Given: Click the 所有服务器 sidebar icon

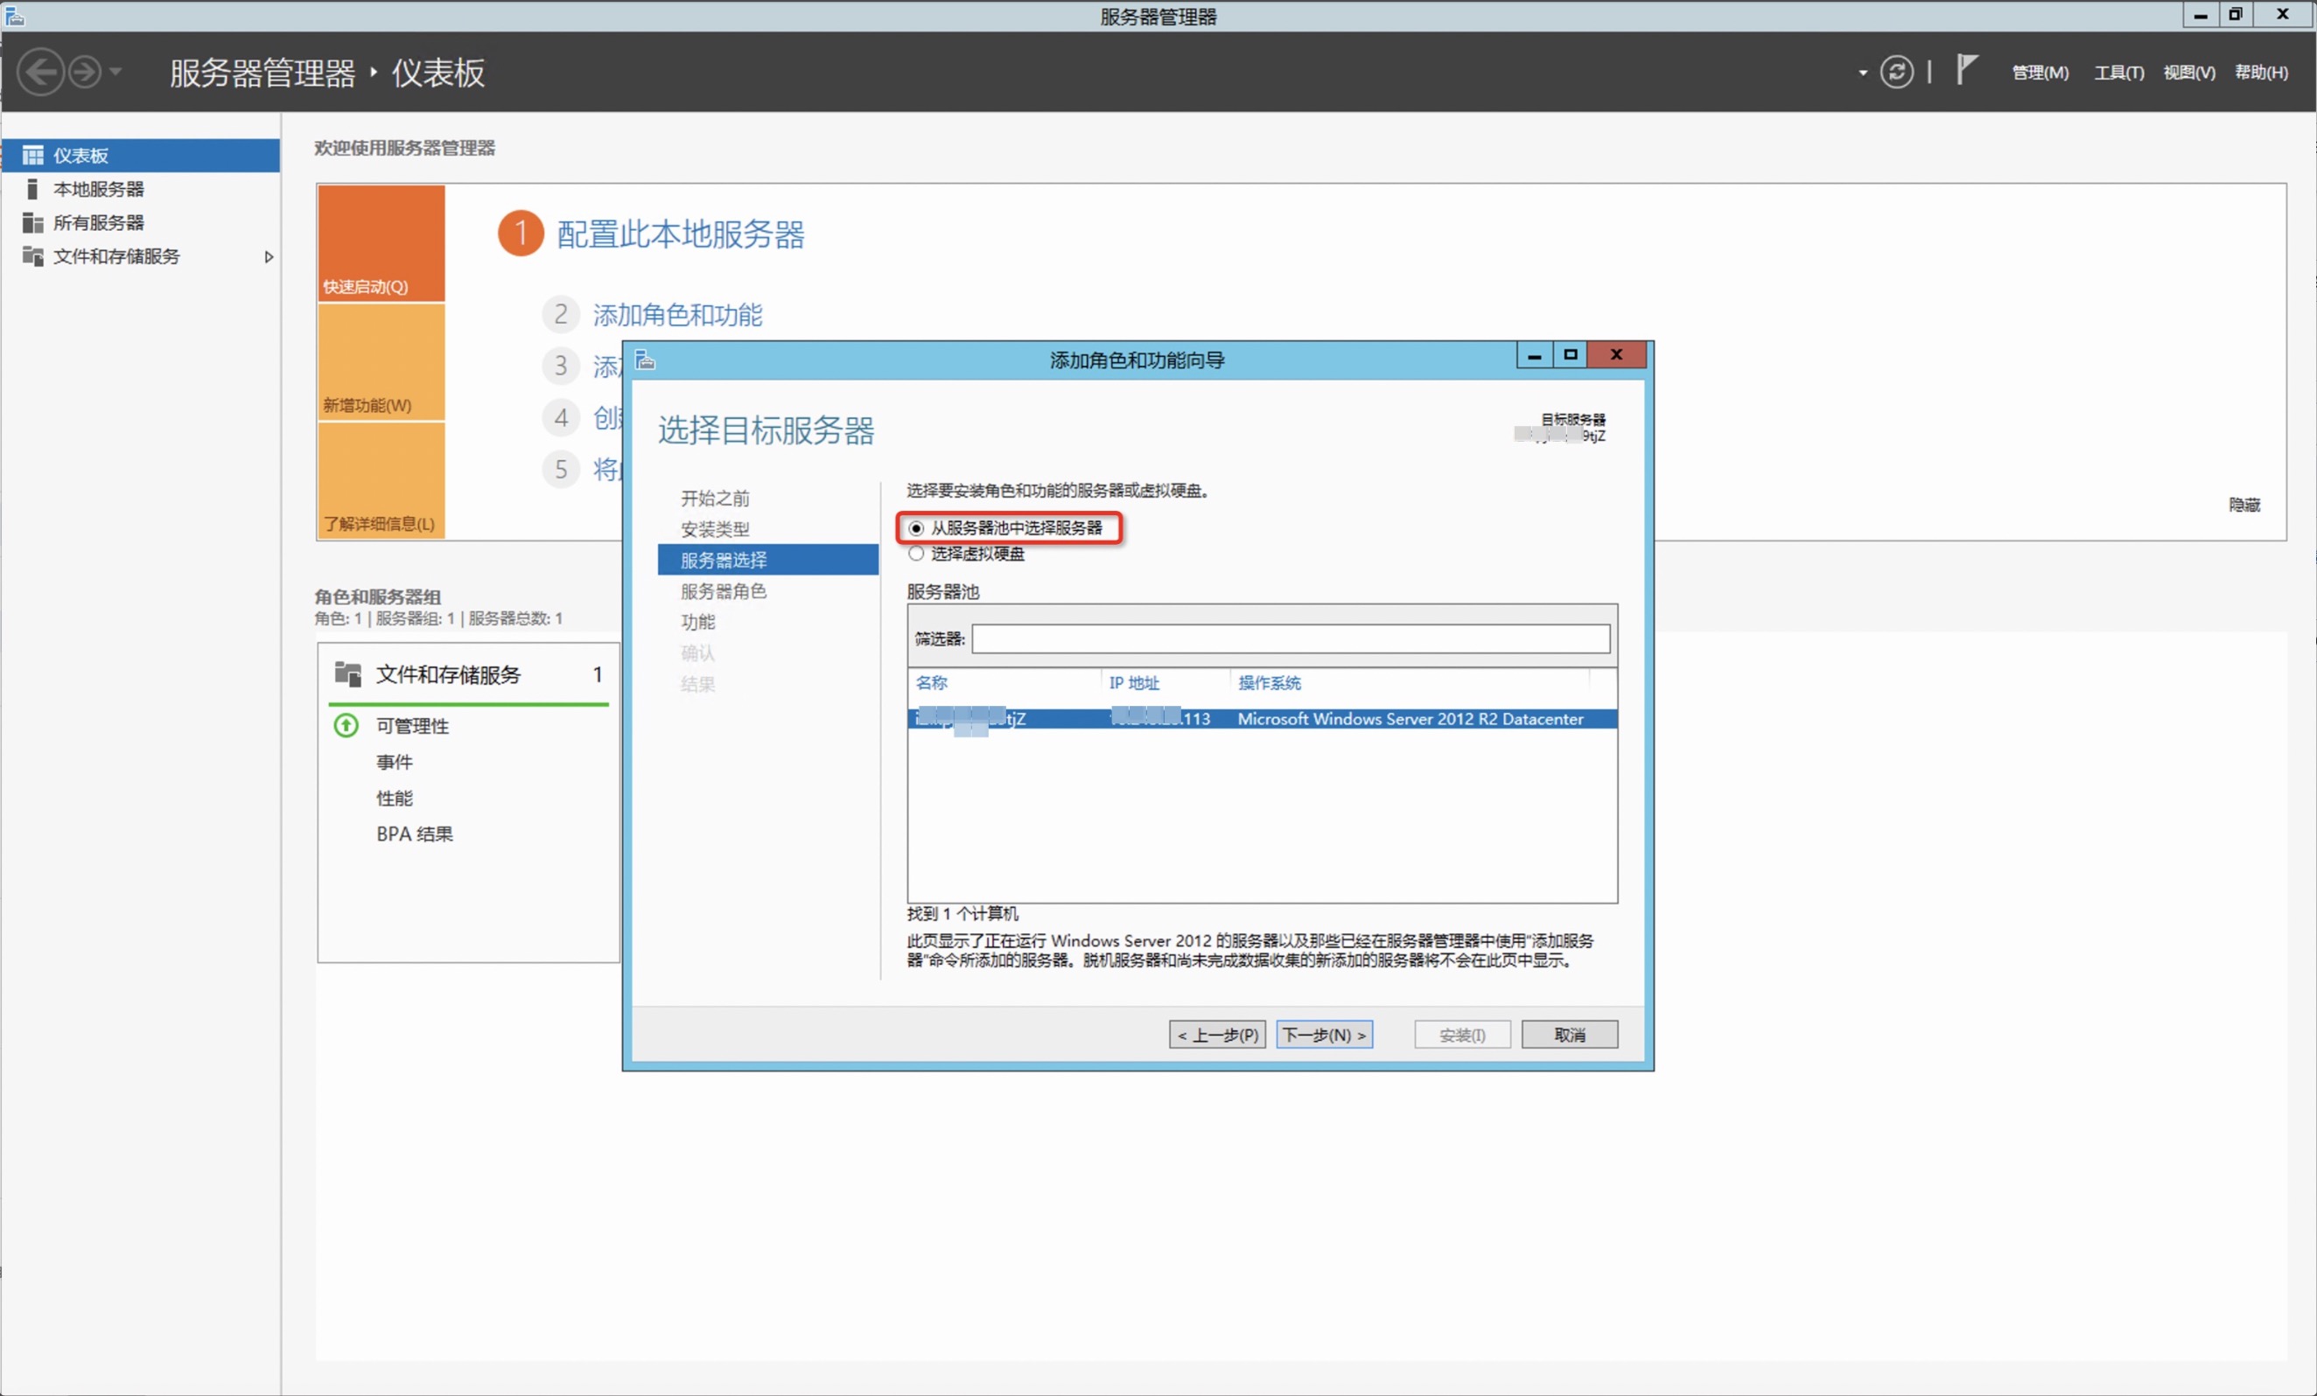Looking at the screenshot, I should [33, 222].
